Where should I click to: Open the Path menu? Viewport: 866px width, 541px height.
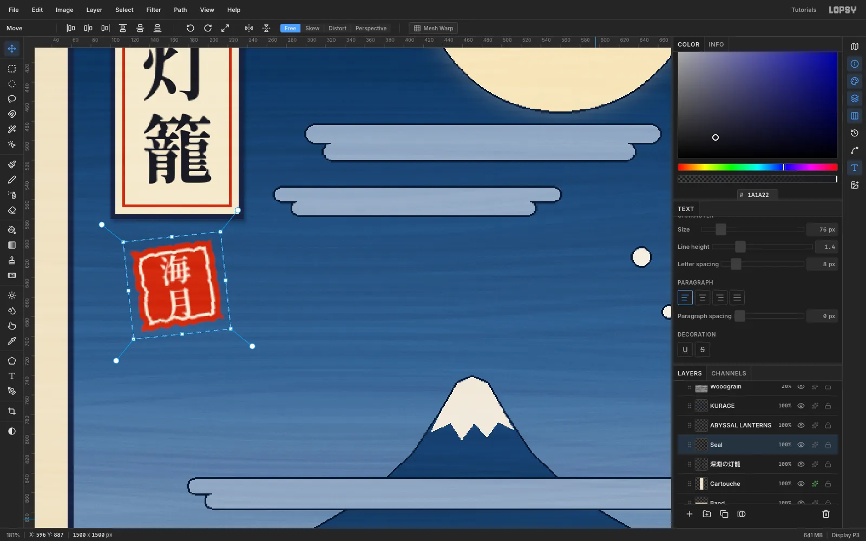pyautogui.click(x=180, y=10)
